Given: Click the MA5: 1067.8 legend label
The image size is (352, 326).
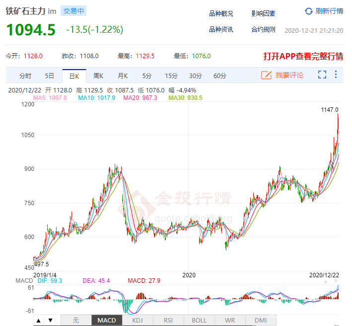Looking at the screenshot, I should (x=50, y=98).
